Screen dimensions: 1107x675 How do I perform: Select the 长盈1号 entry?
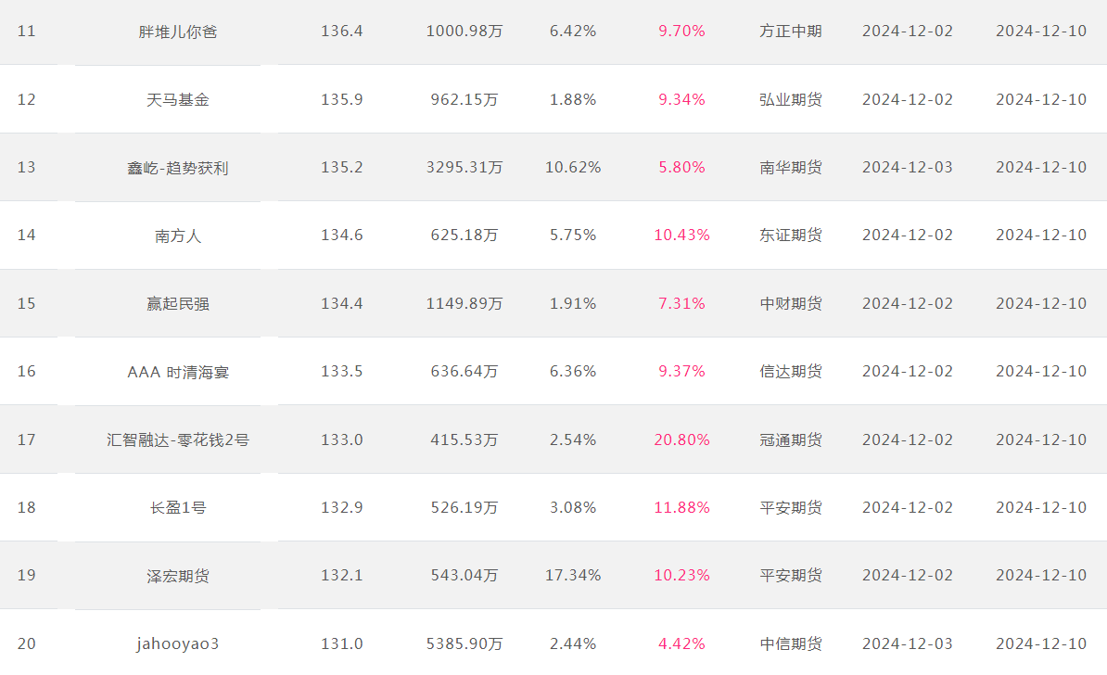(178, 508)
